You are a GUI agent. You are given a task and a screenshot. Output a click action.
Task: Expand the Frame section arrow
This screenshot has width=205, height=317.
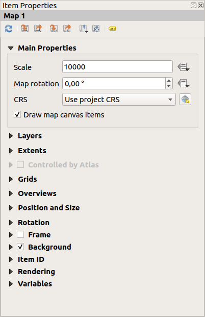click(x=11, y=235)
